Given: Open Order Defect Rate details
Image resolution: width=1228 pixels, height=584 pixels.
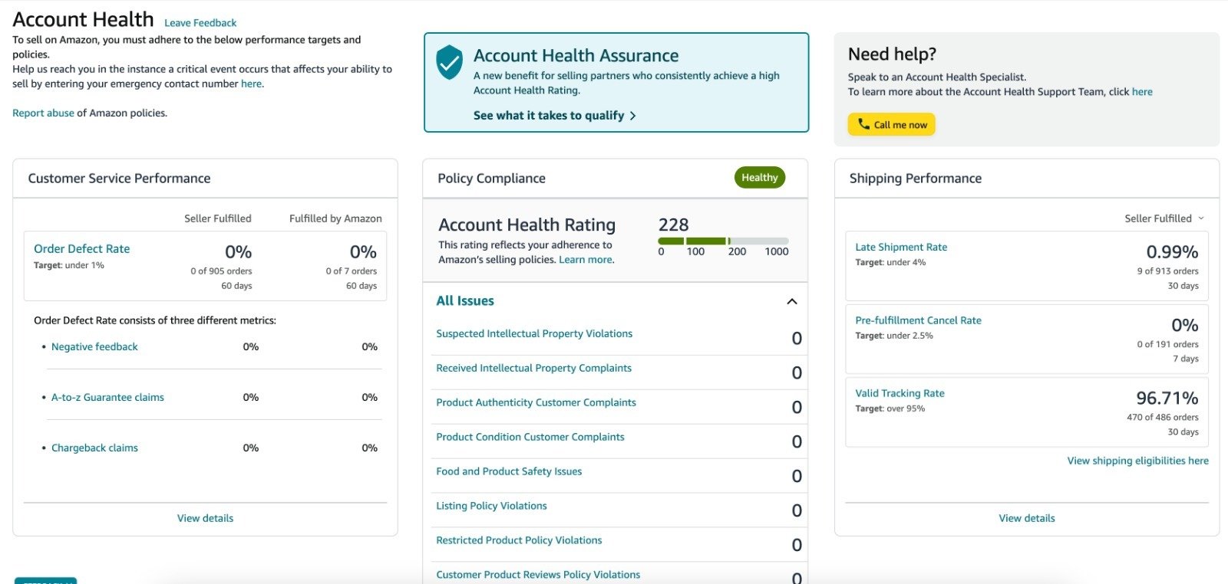Looking at the screenshot, I should pos(81,249).
